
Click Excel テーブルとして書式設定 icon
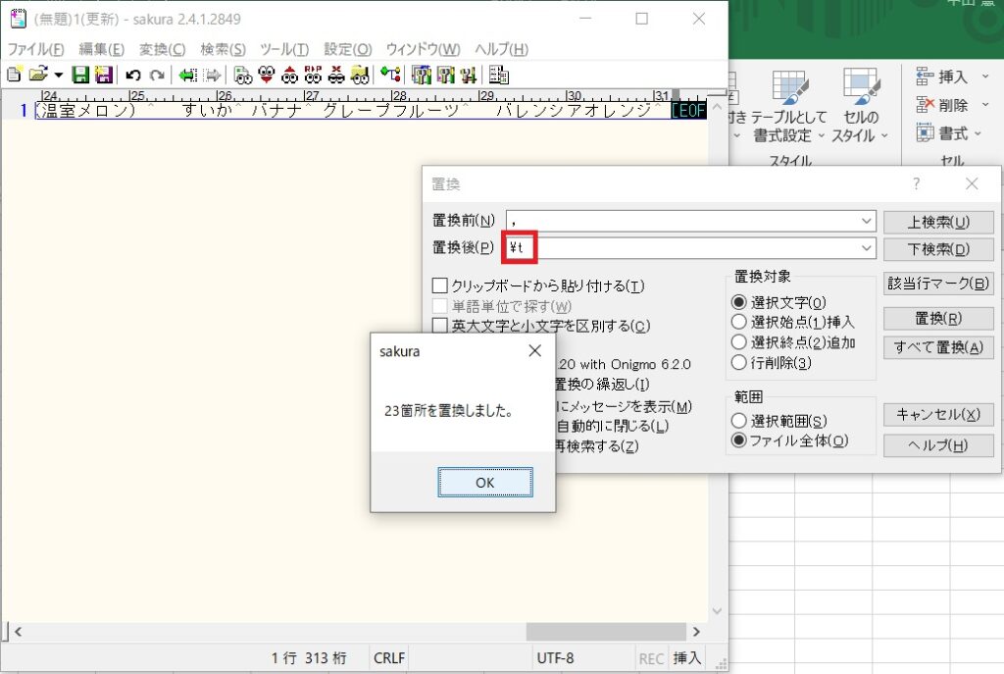click(x=790, y=87)
